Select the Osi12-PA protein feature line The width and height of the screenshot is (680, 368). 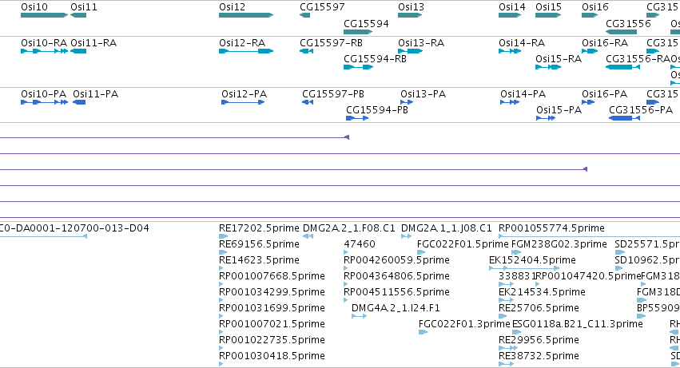point(243,102)
